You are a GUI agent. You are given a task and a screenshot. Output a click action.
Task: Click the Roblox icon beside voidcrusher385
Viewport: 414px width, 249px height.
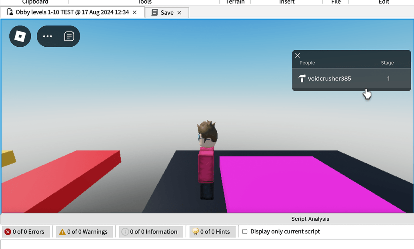pos(301,79)
